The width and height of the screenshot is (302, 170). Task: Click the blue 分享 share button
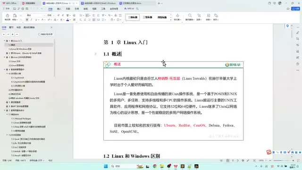click(x=295, y=8)
